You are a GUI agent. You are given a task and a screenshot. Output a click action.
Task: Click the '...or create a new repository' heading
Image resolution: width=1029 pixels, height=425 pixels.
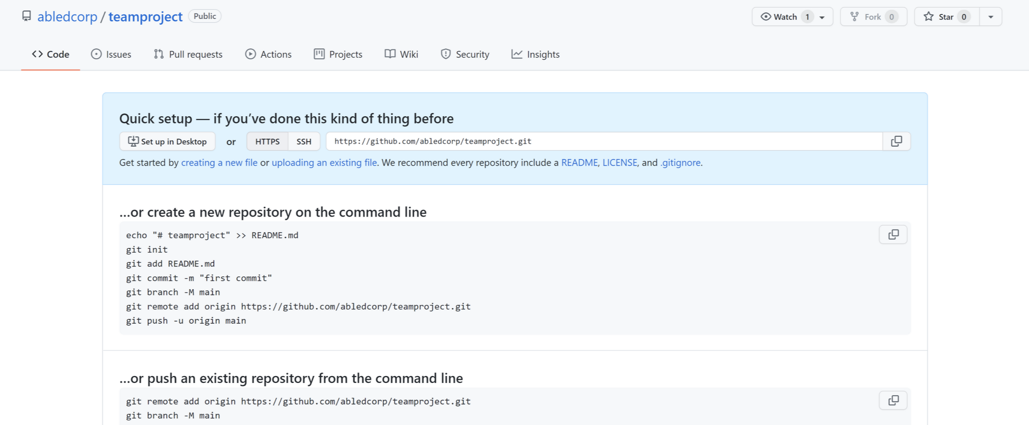pos(273,212)
